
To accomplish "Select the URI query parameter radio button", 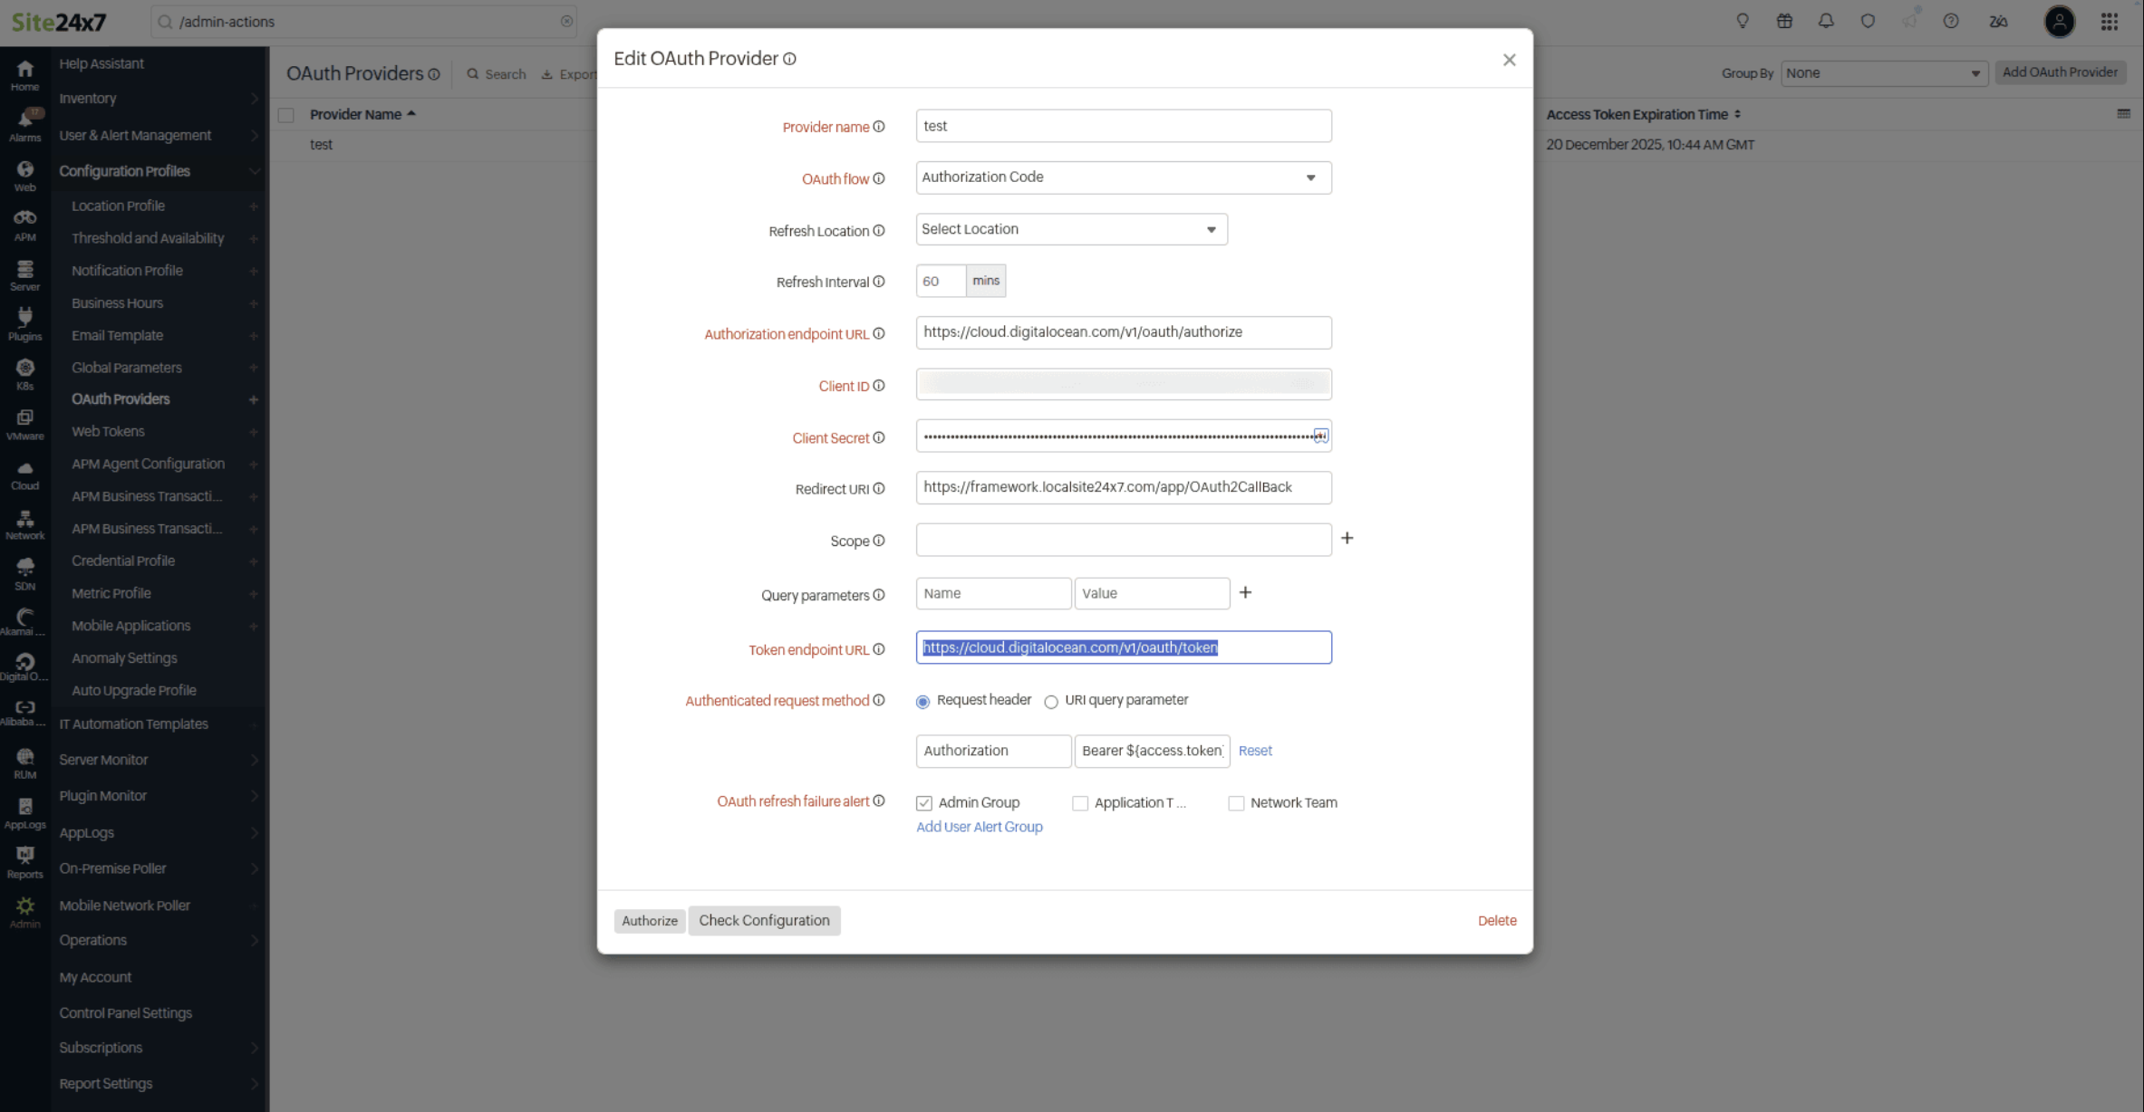I will tap(1051, 701).
